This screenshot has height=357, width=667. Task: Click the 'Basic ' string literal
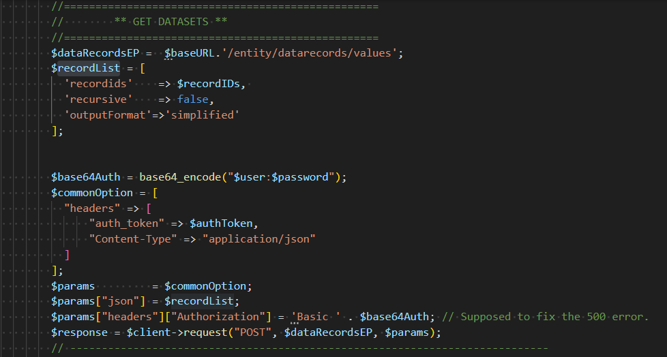pos(316,317)
